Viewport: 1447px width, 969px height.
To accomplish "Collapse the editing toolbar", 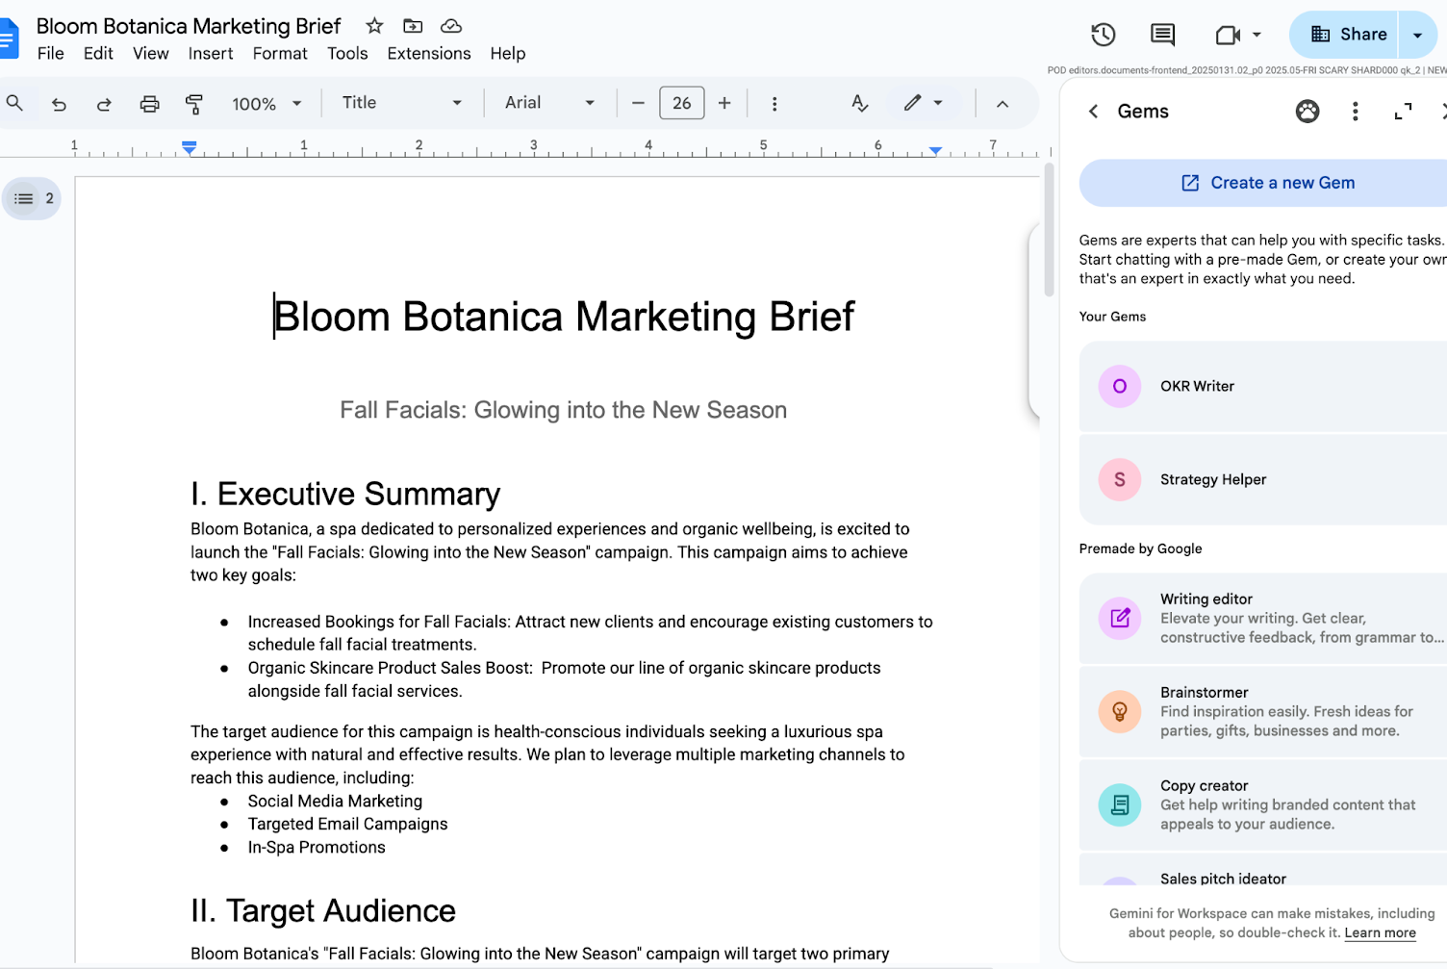I will (1003, 103).
